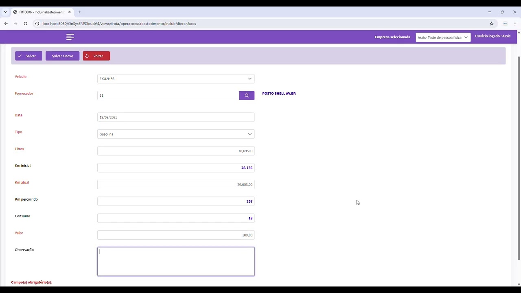
Task: Click the Km percorrido field 297
Action: [x=176, y=201]
